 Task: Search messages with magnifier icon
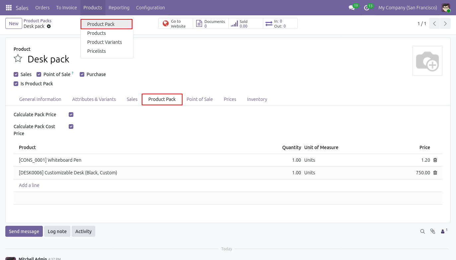(x=422, y=231)
